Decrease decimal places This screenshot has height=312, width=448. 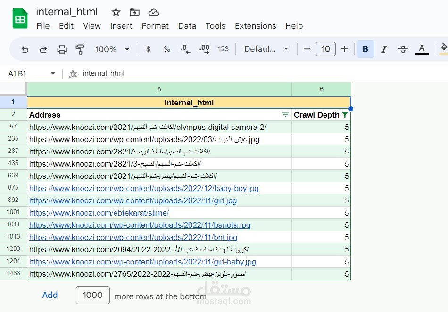[185, 49]
